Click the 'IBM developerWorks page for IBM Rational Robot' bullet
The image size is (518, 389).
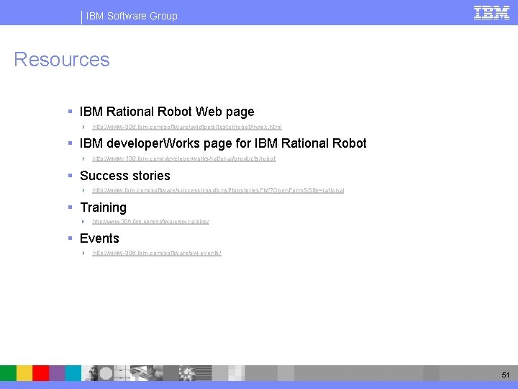click(223, 143)
